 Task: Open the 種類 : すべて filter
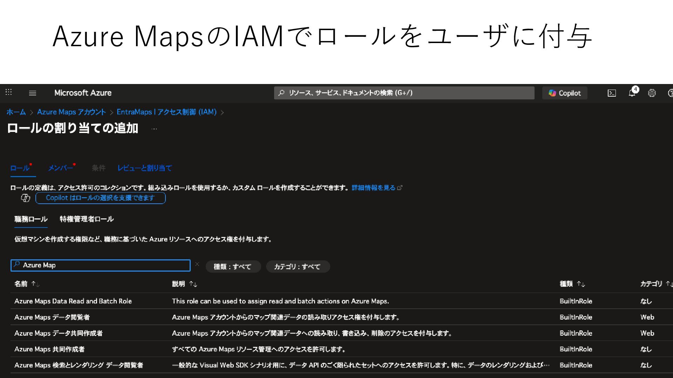[233, 267]
